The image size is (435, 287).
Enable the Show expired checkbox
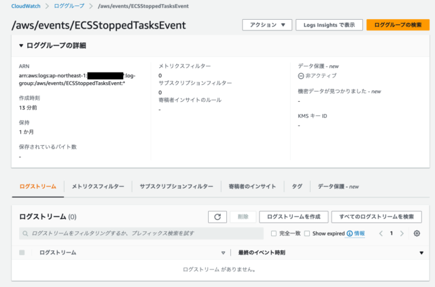[307, 233]
